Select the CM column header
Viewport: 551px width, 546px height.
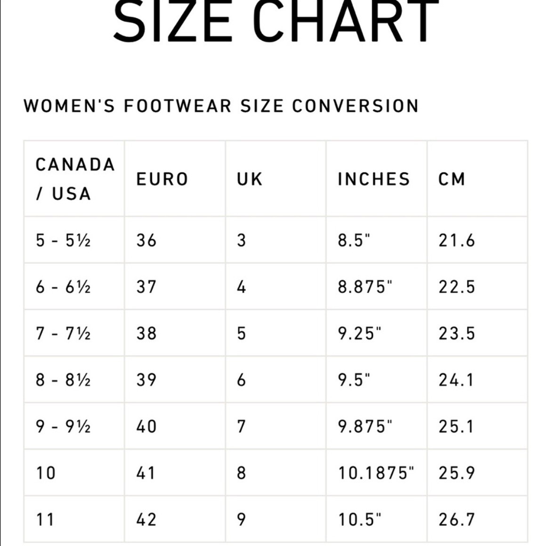coord(477,179)
